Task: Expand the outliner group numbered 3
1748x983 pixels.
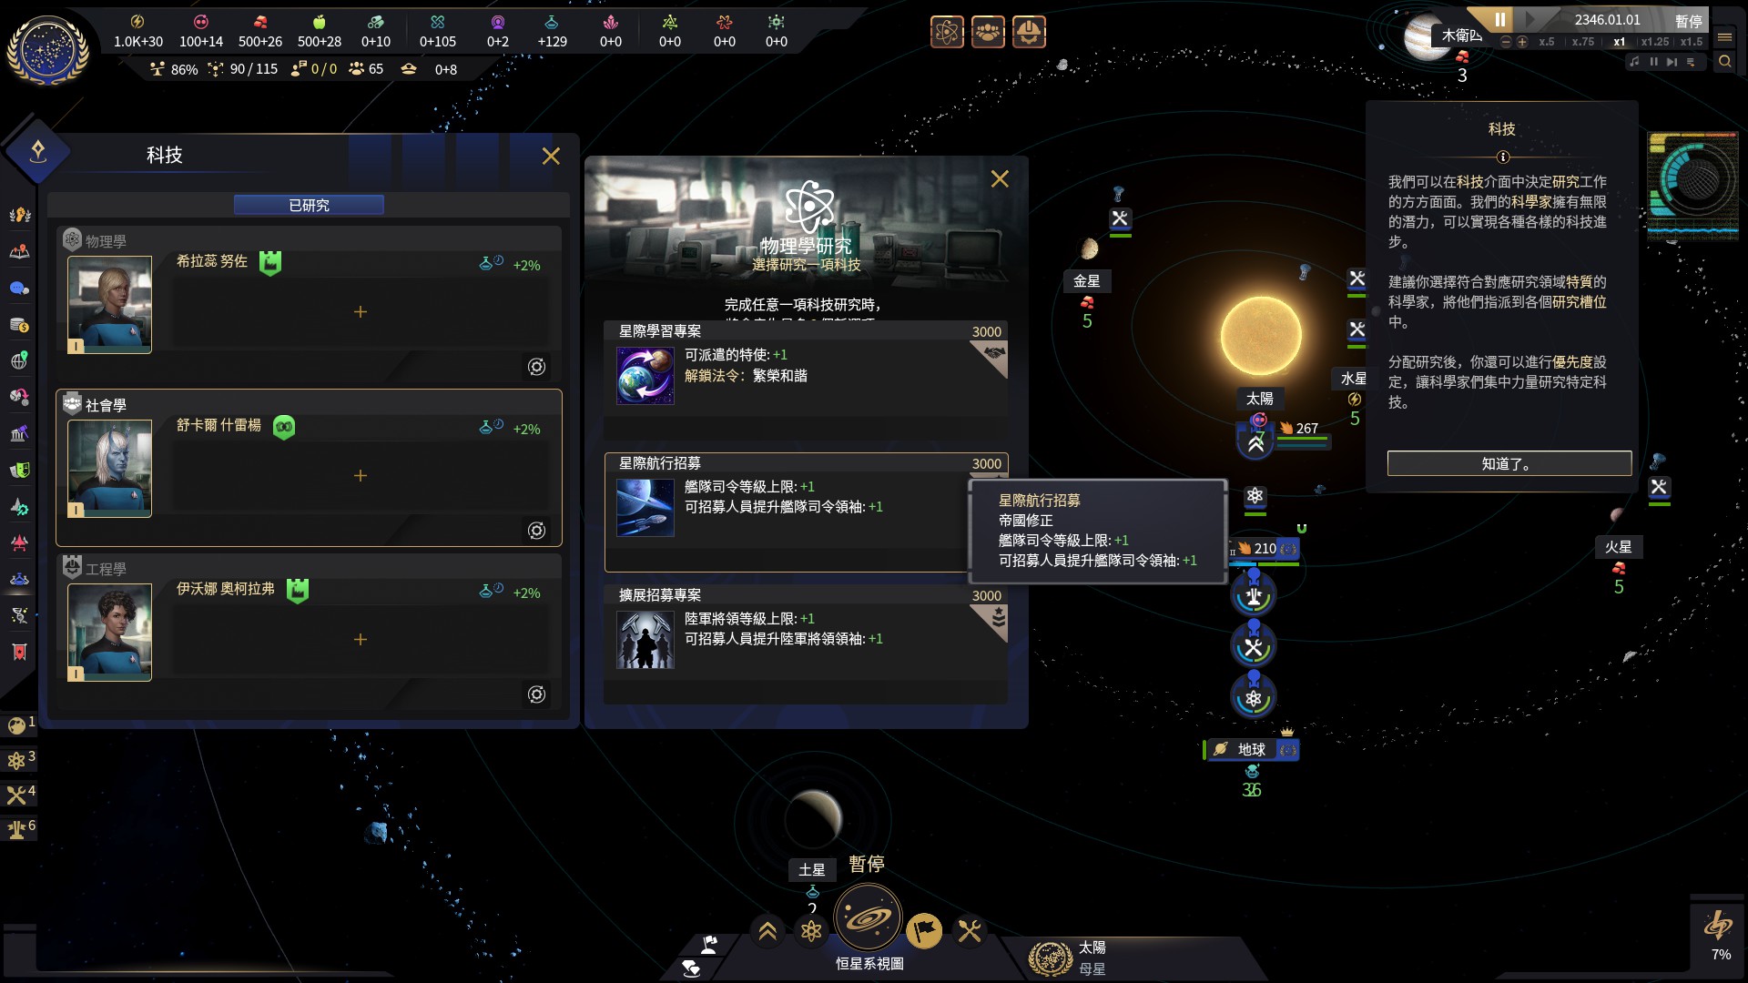Action: [19, 759]
